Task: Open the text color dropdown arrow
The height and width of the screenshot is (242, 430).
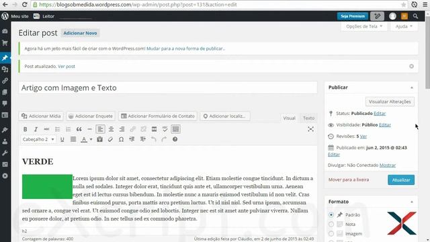Action: click(91, 139)
